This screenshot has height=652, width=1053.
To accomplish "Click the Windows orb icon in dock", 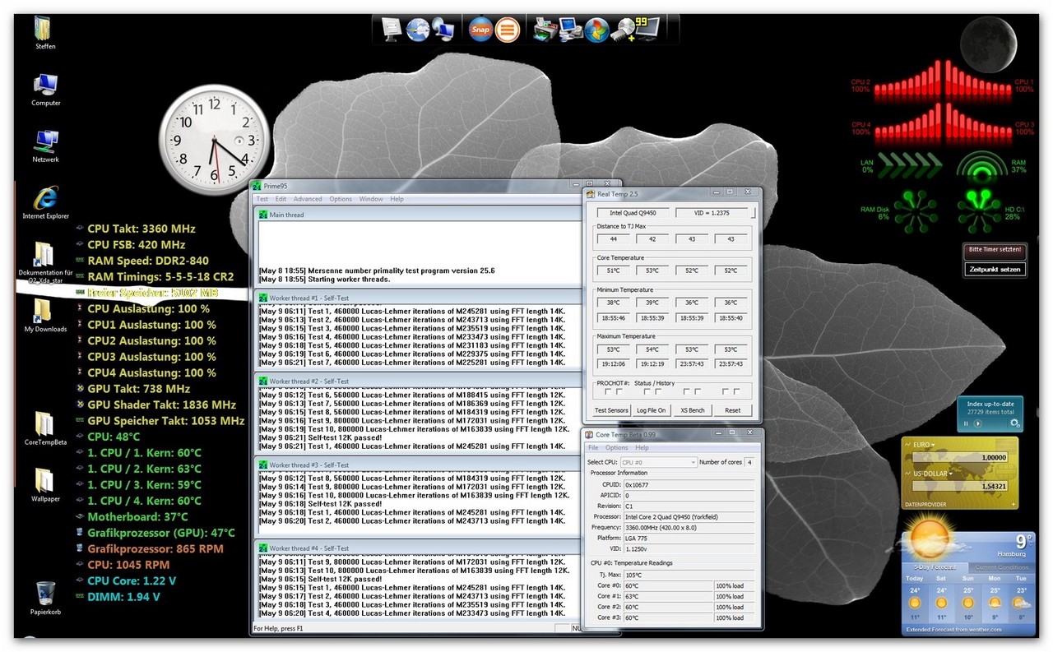I will [x=597, y=29].
